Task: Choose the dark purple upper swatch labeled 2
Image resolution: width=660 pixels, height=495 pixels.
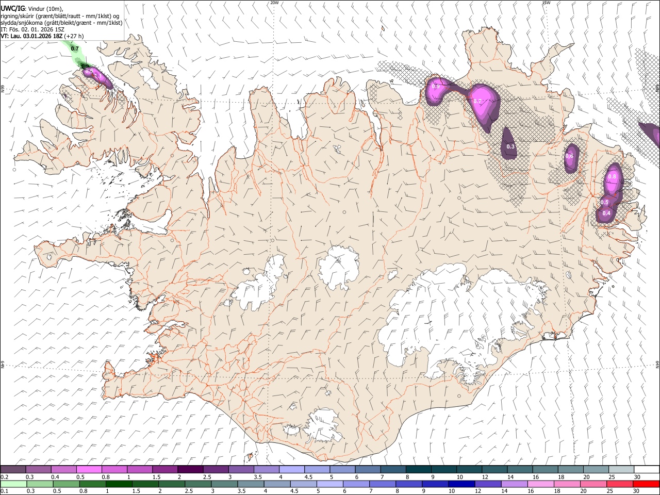Action: [x=190, y=469]
